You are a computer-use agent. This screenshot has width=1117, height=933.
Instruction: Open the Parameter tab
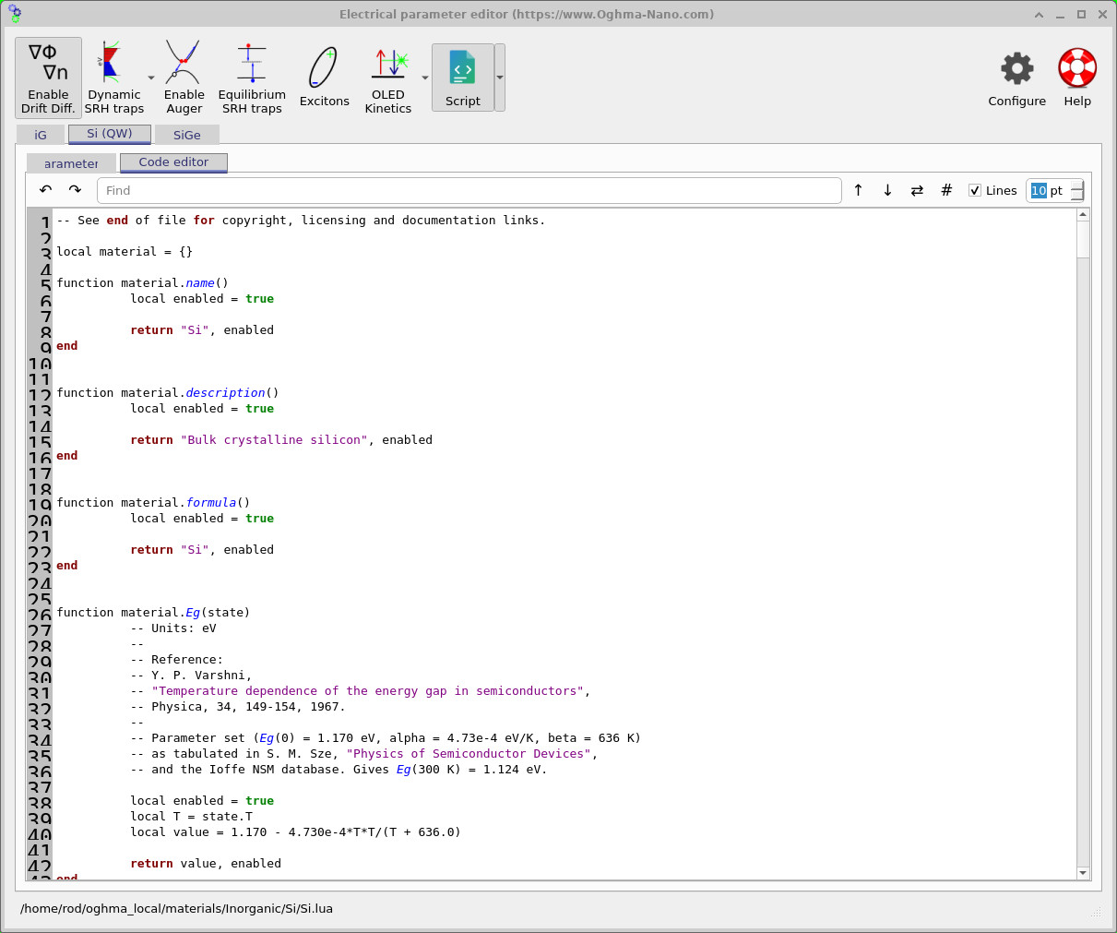[x=71, y=163]
